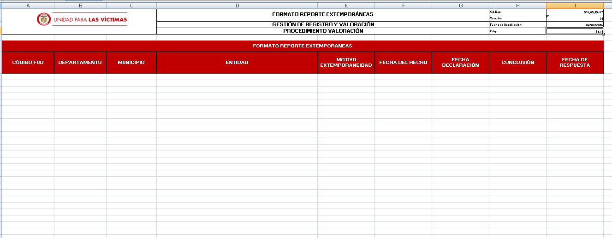Select 'PROCEDIMIENTO VALORACIÓN' cell
This screenshot has width=612, height=238.
[x=322, y=31]
